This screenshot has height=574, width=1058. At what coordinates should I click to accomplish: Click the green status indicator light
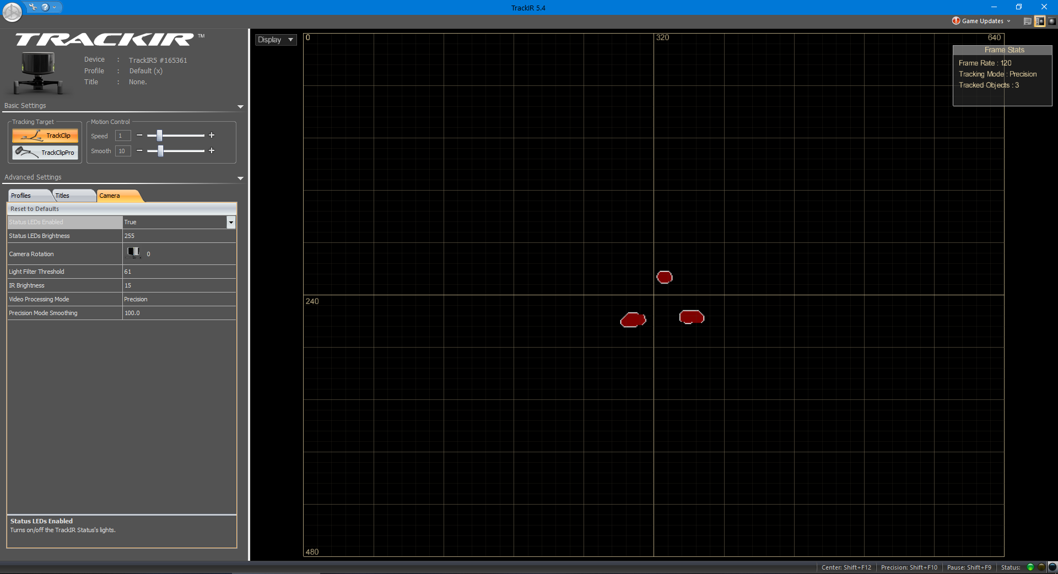pos(1030,567)
